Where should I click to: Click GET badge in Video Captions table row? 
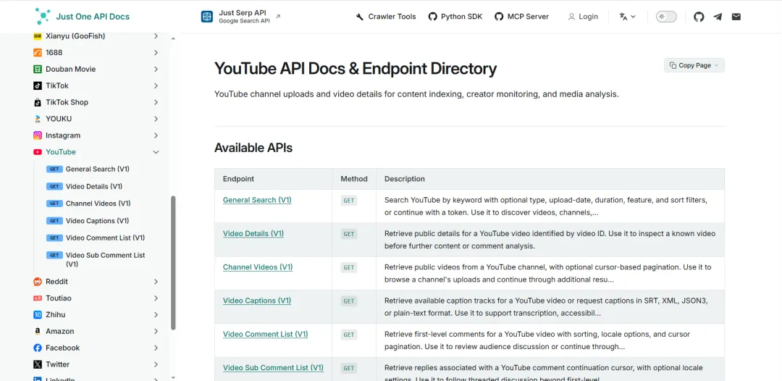[348, 301]
